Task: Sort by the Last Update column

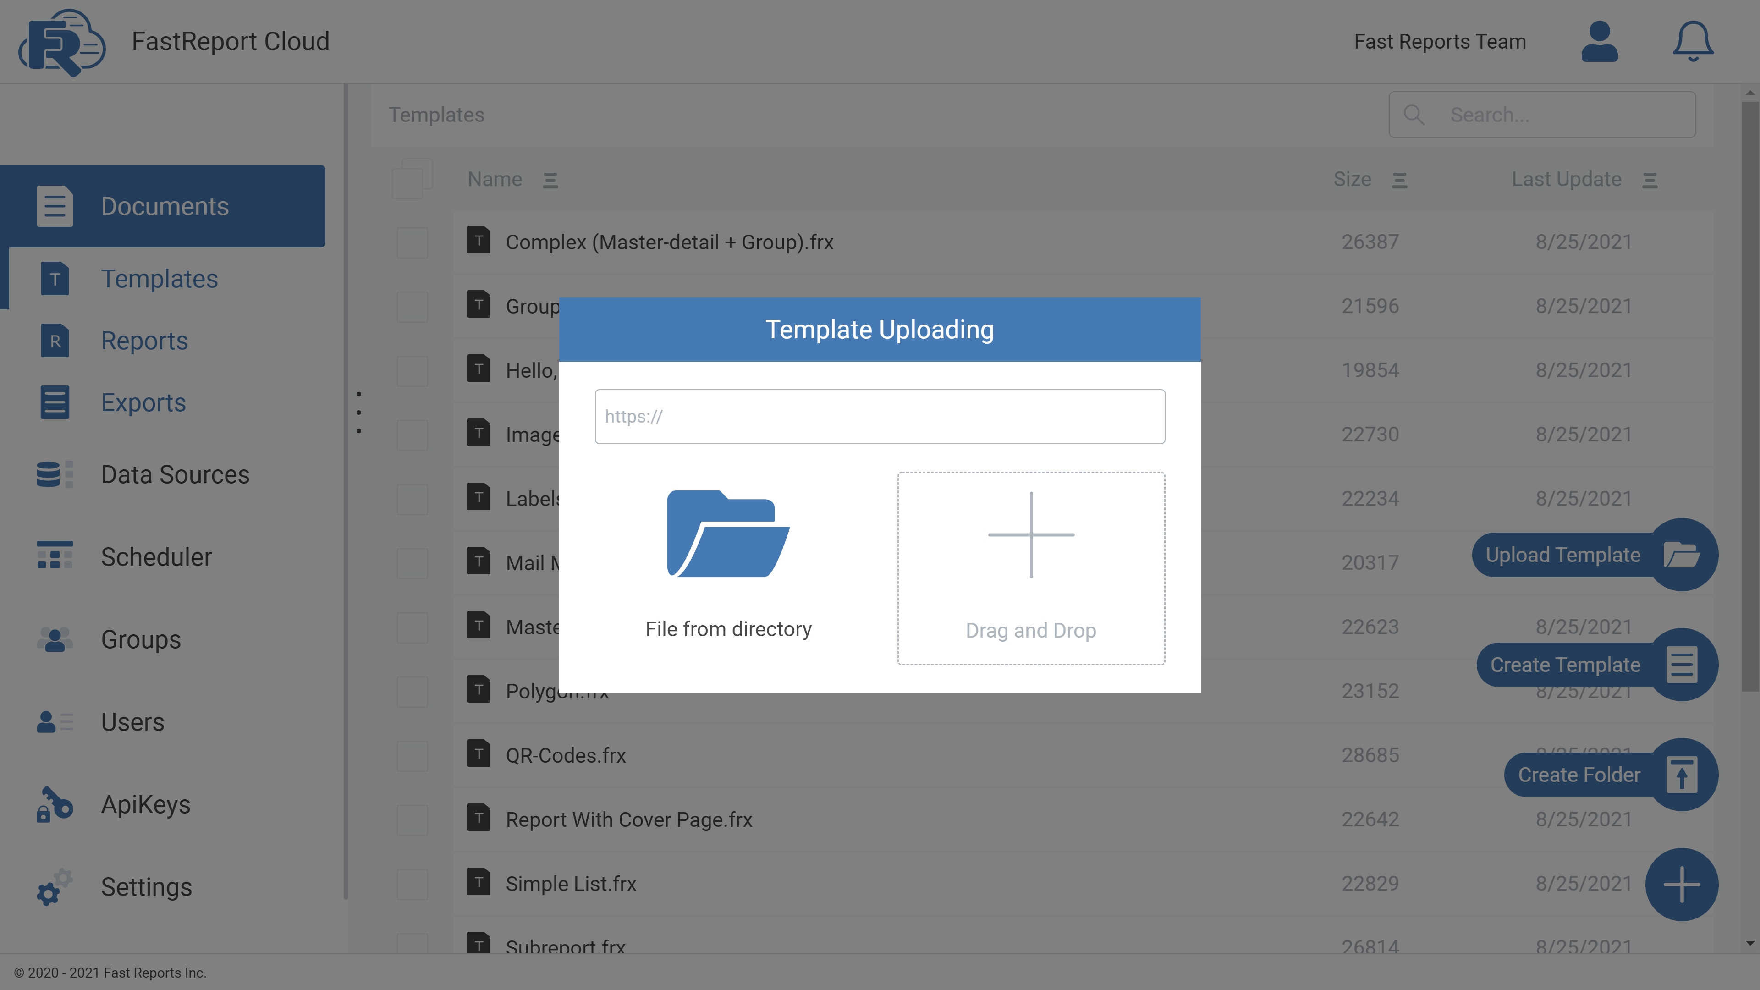Action: [x=1650, y=180]
